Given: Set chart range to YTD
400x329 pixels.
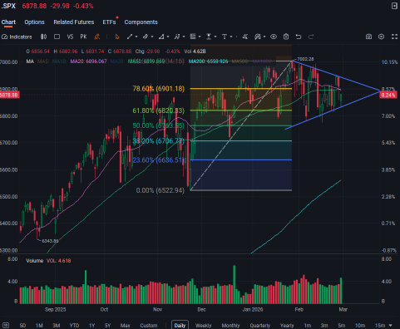Looking at the screenshot, I should tap(74, 326).
